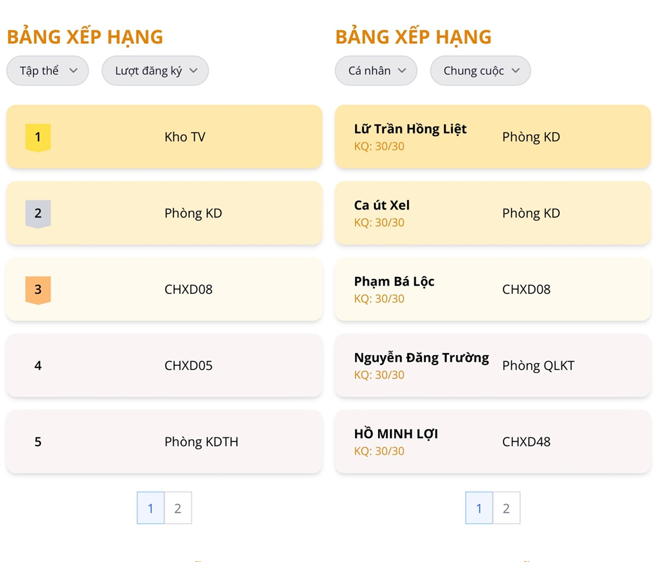Select Phạm Bá Lộc entry

pos(493,289)
